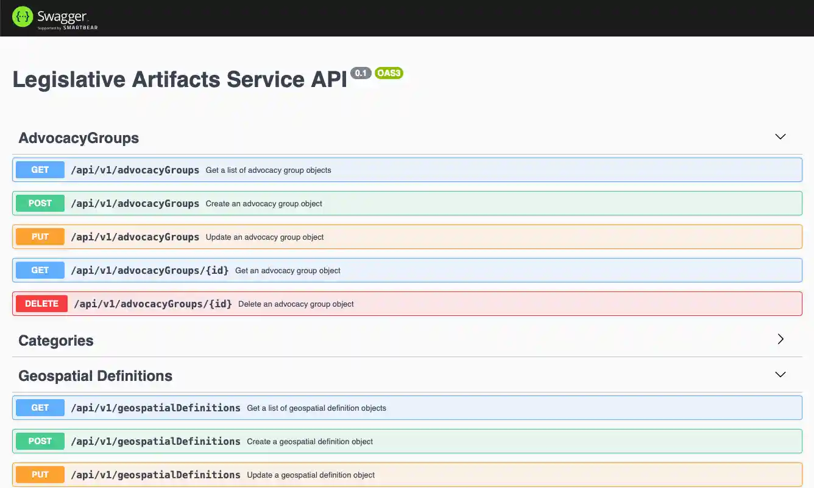Expand the Categories section
Viewport: 814px width, 488px height.
(x=780, y=339)
